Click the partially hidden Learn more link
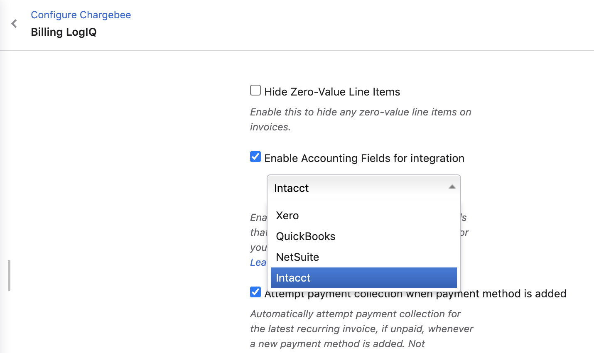 [x=258, y=262]
